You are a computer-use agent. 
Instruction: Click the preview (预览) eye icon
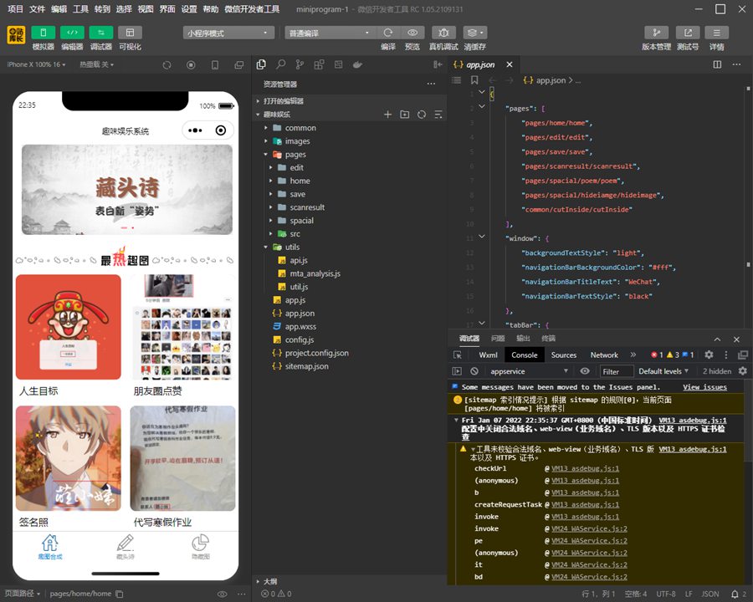(x=412, y=33)
